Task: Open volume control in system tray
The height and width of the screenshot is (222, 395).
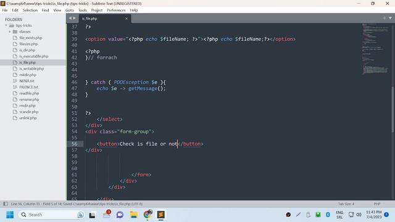Action: (x=359, y=215)
